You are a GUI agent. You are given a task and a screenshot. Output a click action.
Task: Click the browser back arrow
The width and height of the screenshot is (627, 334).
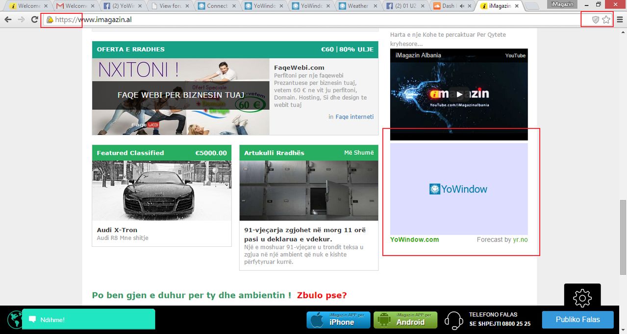tap(8, 20)
